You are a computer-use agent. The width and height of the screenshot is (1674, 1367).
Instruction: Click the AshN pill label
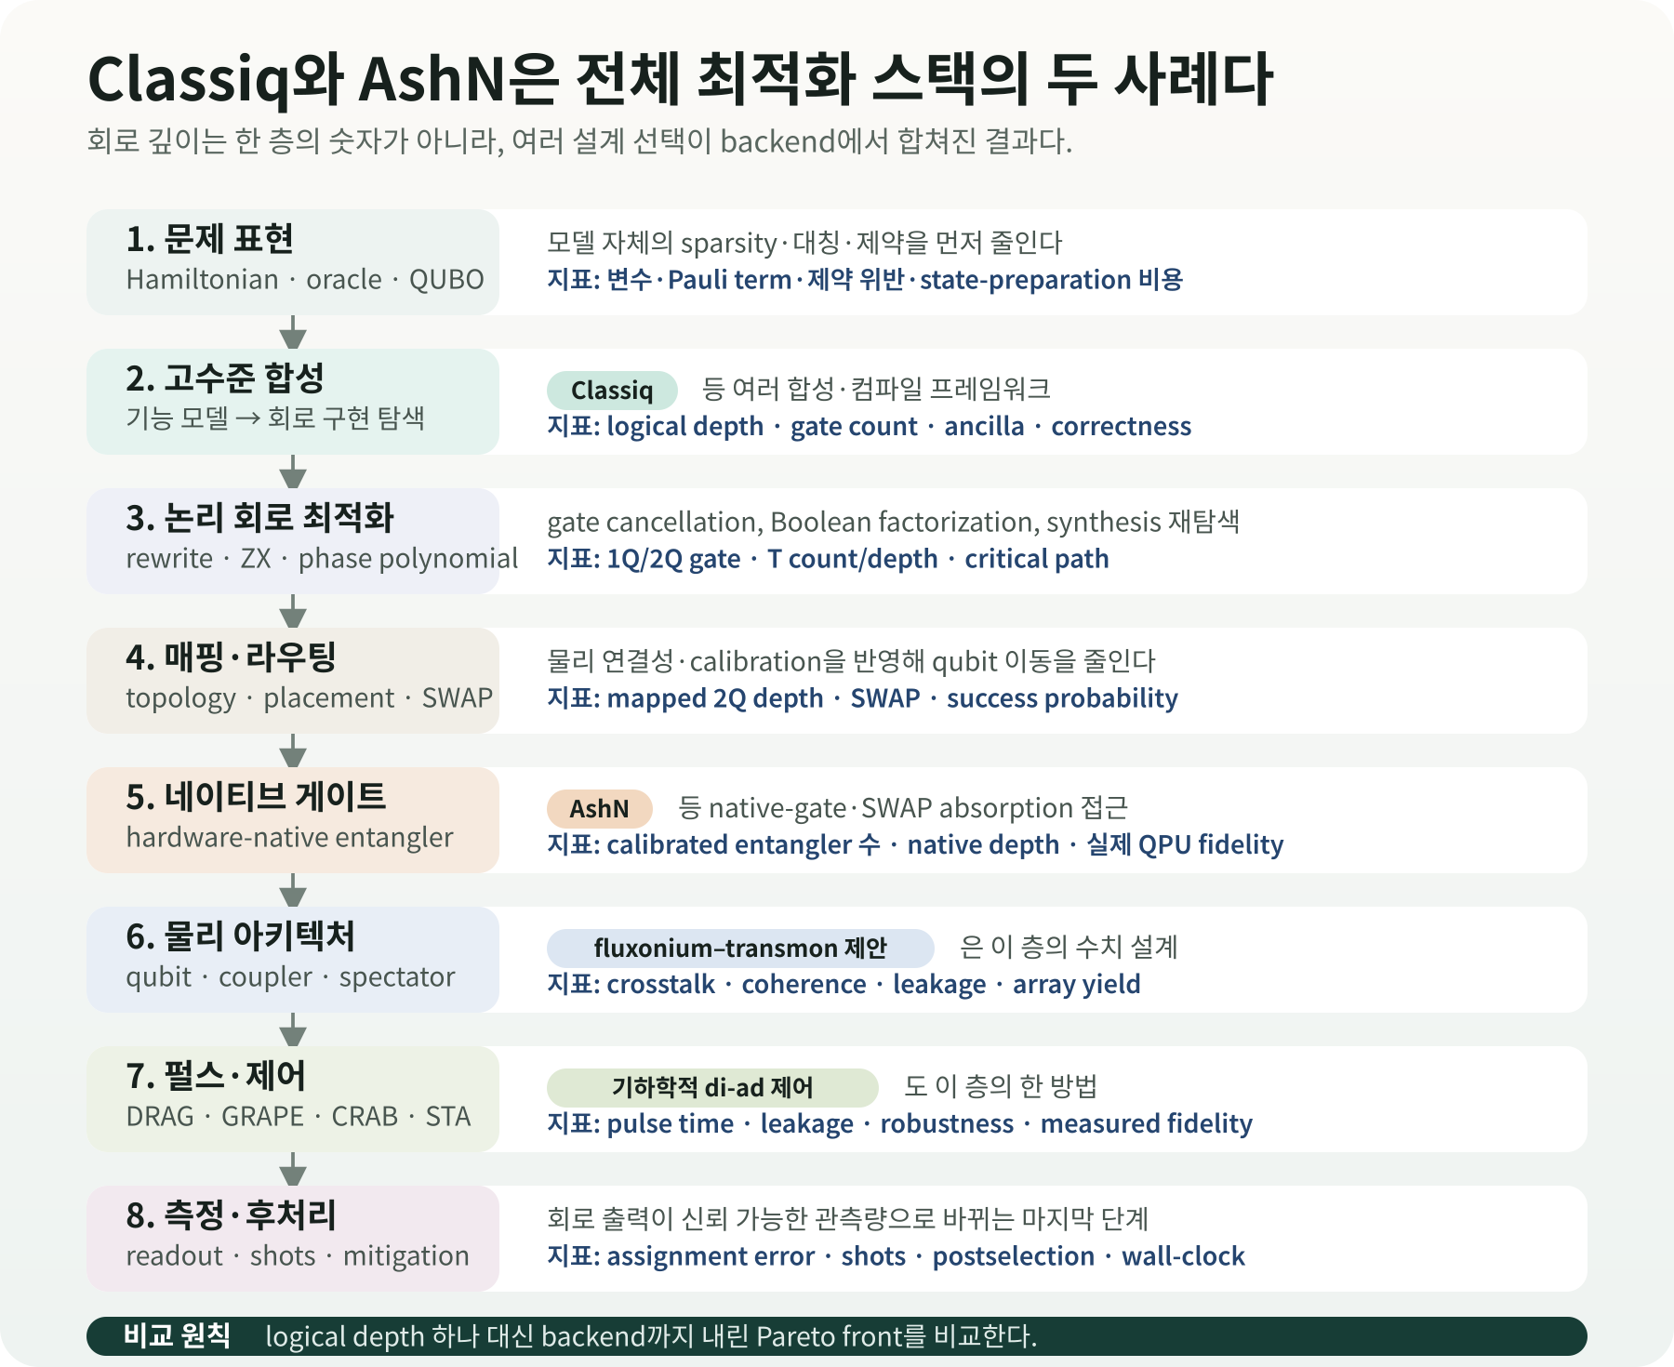pos(599,809)
